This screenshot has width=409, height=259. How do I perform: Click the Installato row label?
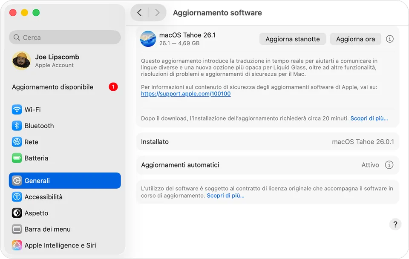click(155, 141)
